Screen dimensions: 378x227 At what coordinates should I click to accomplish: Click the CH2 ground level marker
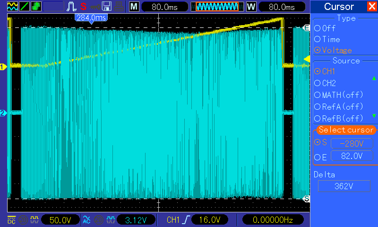pyautogui.click(x=3, y=113)
